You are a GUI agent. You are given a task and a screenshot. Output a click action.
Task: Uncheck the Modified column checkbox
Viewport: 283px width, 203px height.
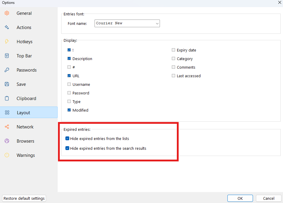[x=69, y=110]
